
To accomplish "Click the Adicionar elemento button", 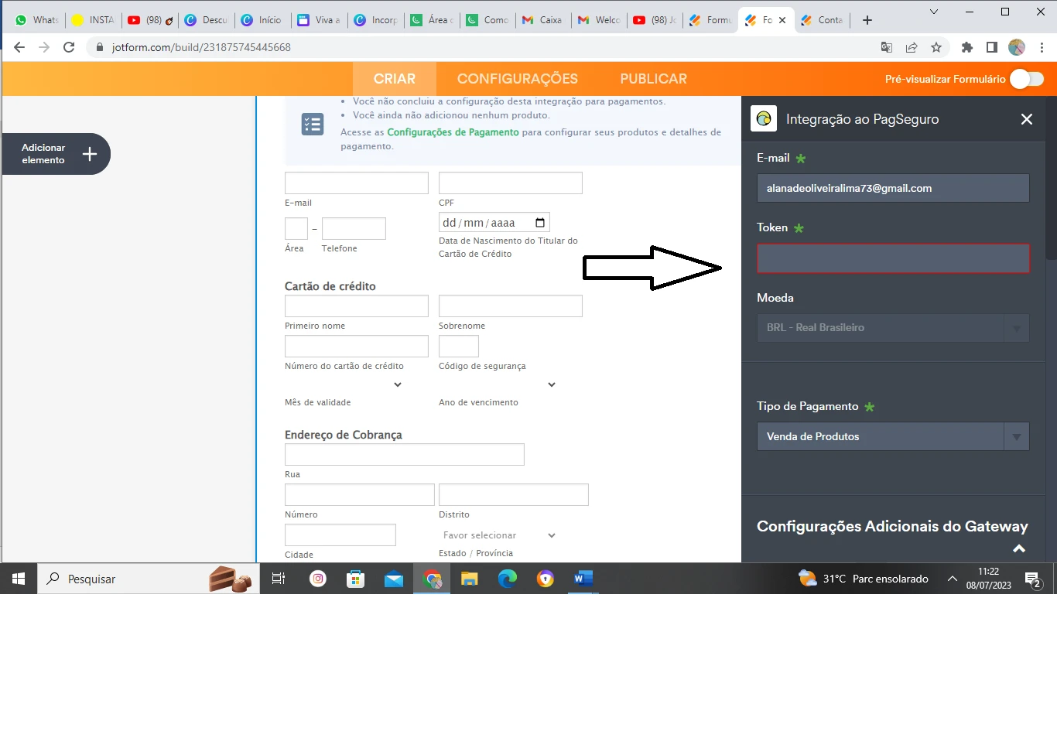I will 55,154.
